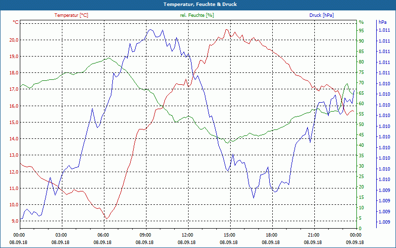Click the 20 humidity axis tick

click(x=361, y=187)
